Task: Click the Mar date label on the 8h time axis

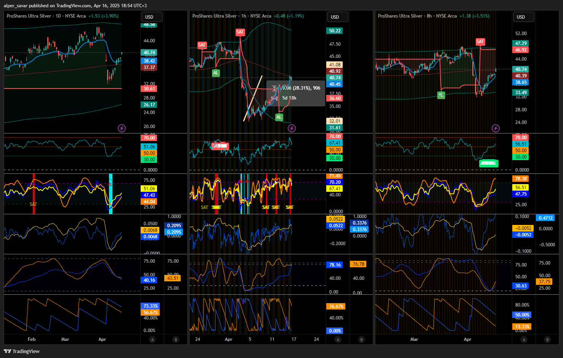Action: coord(414,339)
